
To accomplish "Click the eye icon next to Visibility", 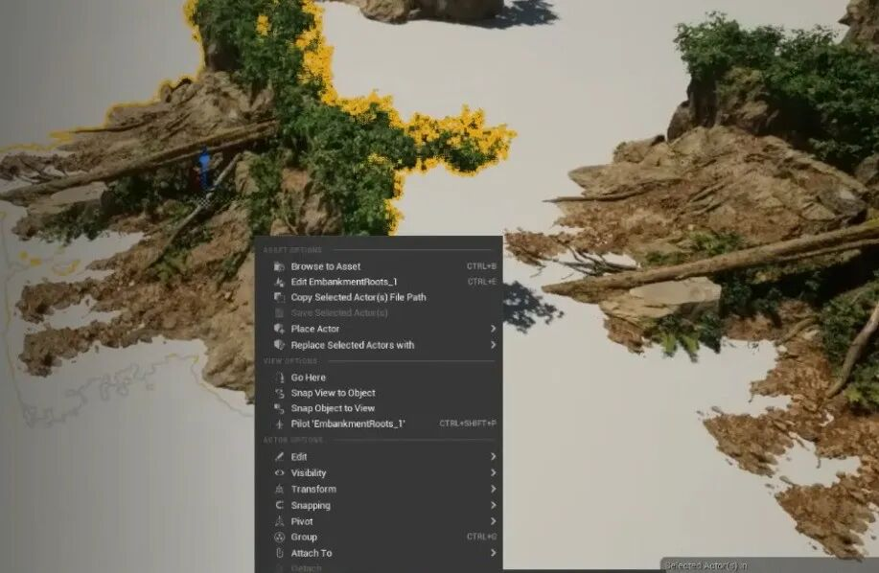I will [279, 473].
